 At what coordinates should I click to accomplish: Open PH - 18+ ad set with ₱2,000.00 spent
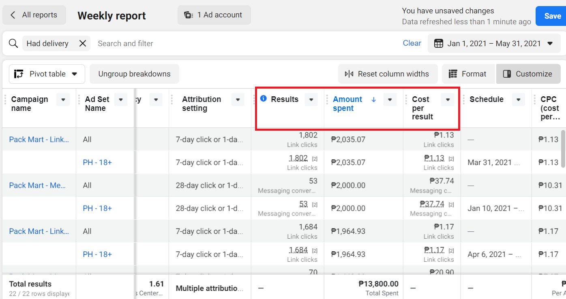tap(97, 208)
